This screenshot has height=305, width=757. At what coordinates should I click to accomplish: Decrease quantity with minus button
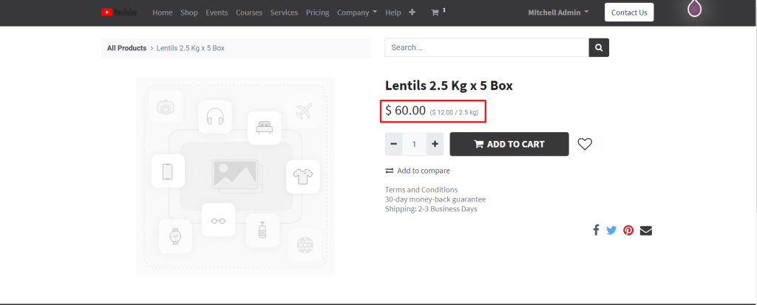[393, 144]
